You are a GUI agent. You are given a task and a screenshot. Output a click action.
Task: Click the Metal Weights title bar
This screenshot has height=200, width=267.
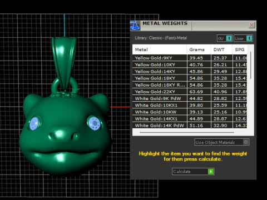[x=193, y=26]
